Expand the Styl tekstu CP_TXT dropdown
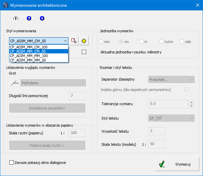Viewport: 203px width, 176px height. [171, 118]
